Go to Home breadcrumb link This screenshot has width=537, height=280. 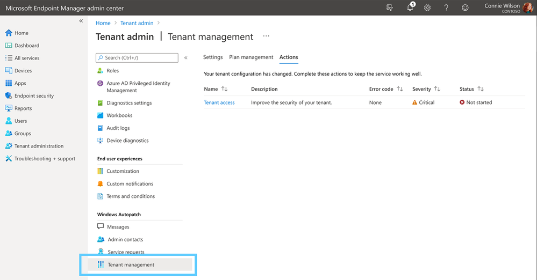(x=103, y=23)
